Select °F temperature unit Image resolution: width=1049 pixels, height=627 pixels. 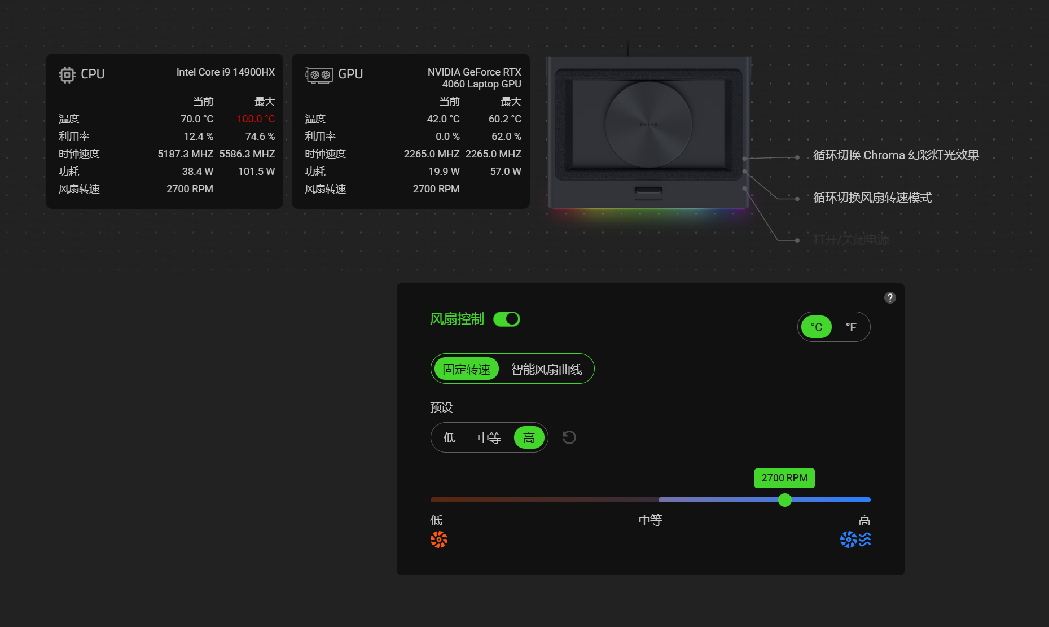tap(851, 326)
